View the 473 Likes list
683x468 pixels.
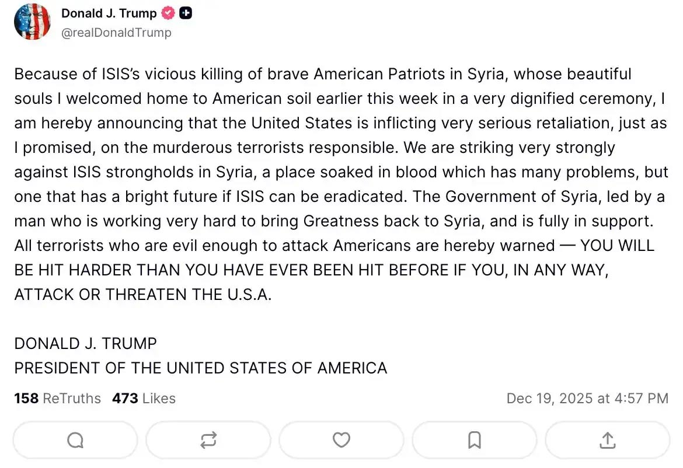point(144,399)
